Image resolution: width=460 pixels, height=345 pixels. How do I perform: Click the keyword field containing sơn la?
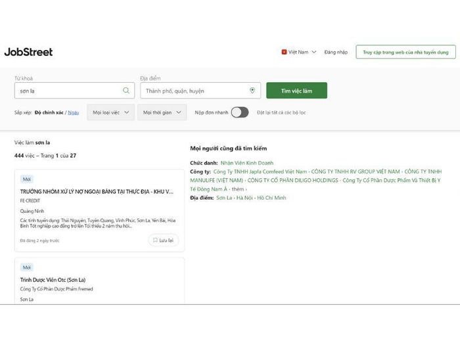[74, 91]
